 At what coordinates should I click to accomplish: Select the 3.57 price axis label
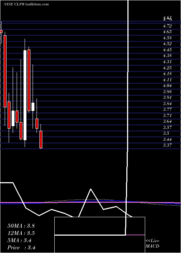pos(167,128)
